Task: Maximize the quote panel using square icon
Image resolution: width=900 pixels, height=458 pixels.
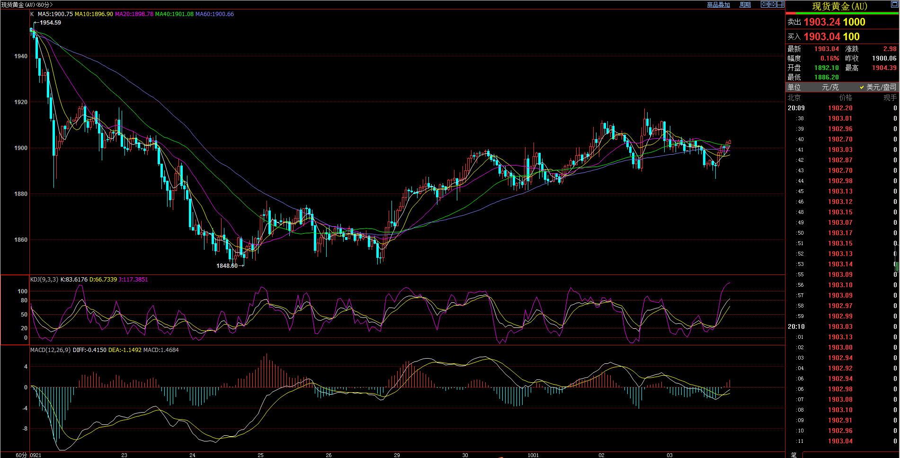Action: pos(894,3)
